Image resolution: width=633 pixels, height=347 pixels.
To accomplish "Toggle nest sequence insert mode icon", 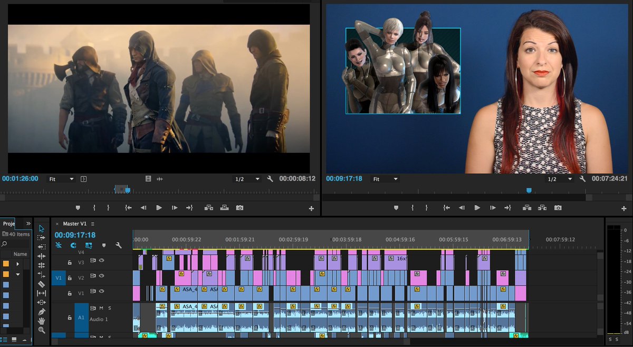I will (x=59, y=245).
